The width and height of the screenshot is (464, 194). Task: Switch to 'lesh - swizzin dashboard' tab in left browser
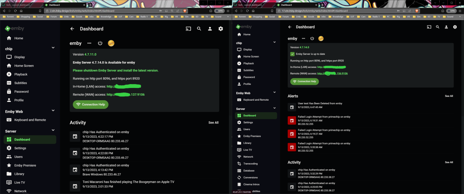tap(22, 5)
